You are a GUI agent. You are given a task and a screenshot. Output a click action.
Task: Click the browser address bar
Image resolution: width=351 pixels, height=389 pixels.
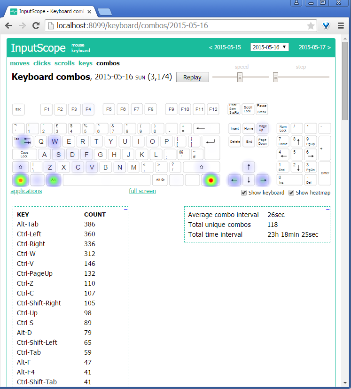click(179, 26)
